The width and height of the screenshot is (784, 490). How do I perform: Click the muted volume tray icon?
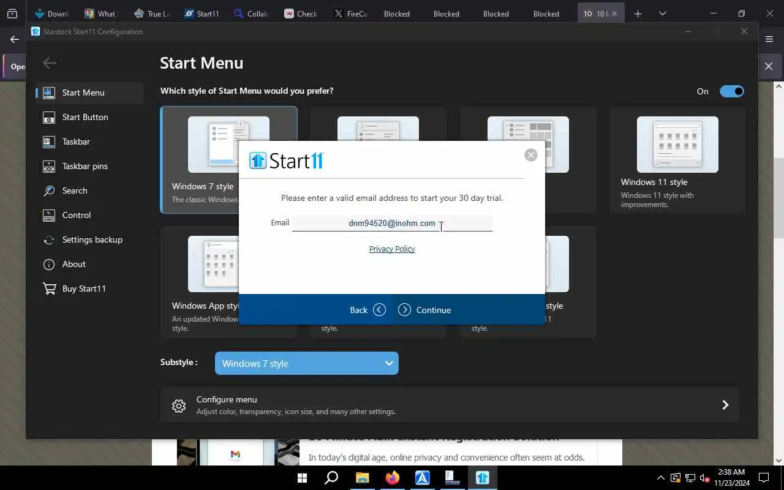(704, 478)
